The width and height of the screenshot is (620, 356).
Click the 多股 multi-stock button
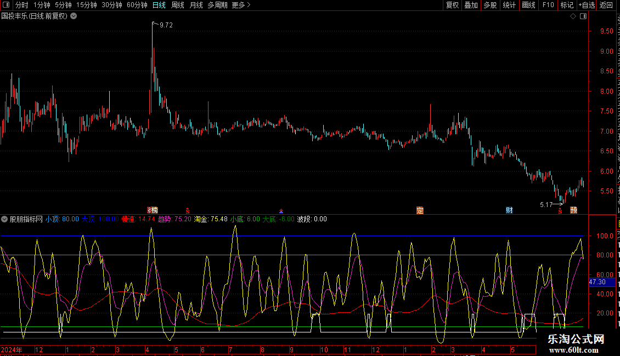point(490,5)
